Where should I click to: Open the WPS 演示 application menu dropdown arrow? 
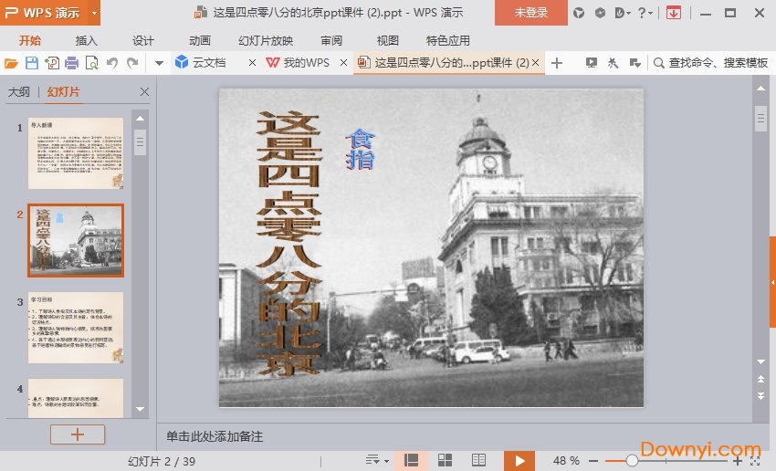[94, 13]
